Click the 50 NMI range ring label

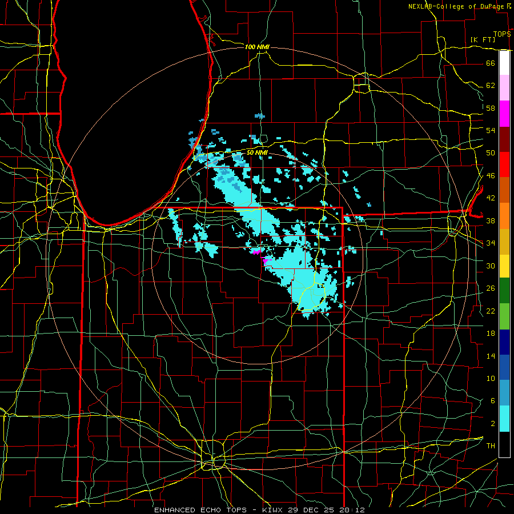pyautogui.click(x=257, y=152)
